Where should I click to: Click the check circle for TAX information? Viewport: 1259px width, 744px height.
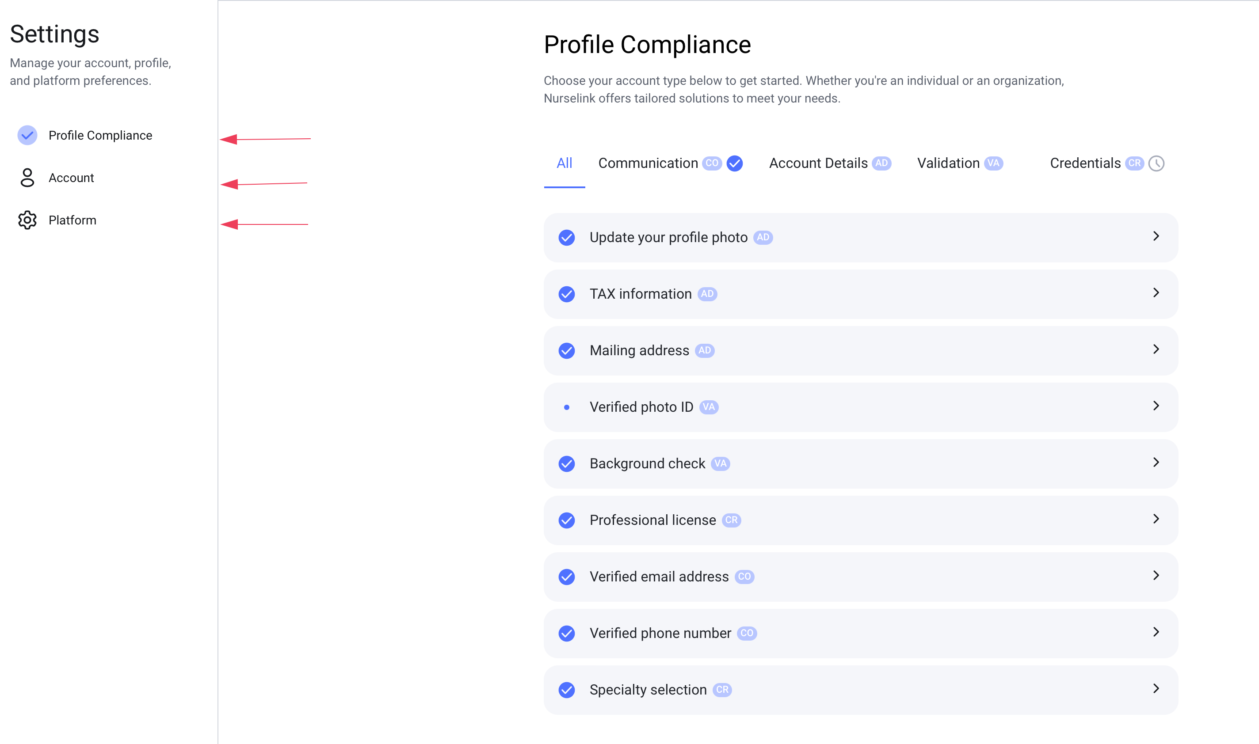[567, 294]
